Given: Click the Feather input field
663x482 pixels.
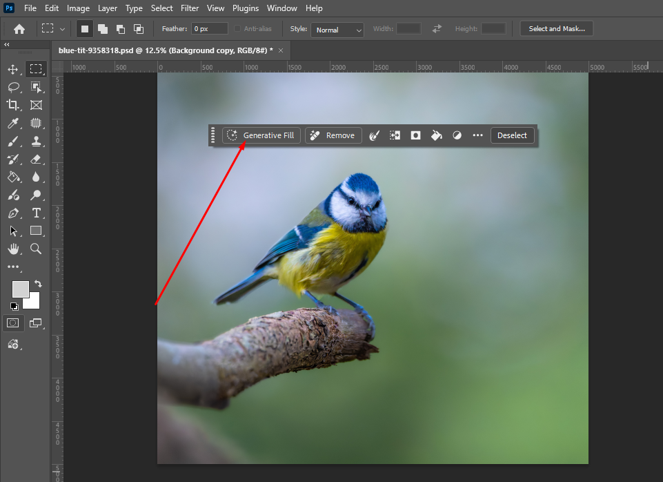Looking at the screenshot, I should [x=208, y=29].
